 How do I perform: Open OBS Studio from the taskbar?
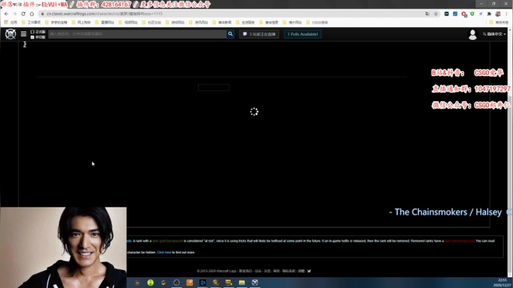coord(177,282)
